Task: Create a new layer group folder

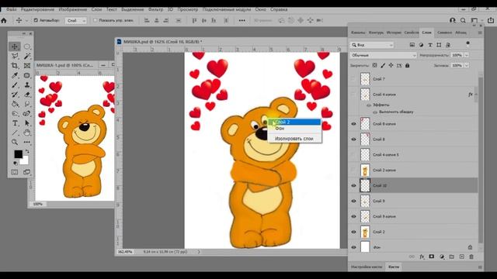Action: click(x=452, y=257)
